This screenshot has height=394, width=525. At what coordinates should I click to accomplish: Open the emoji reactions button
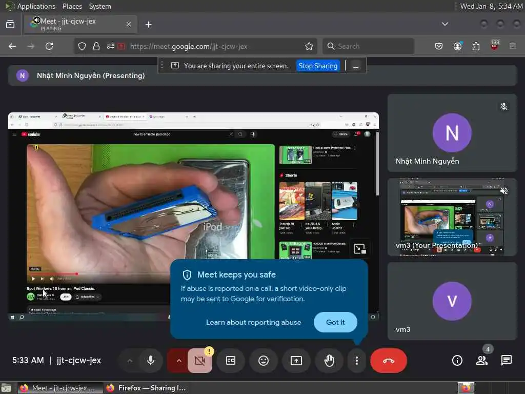pos(264,361)
